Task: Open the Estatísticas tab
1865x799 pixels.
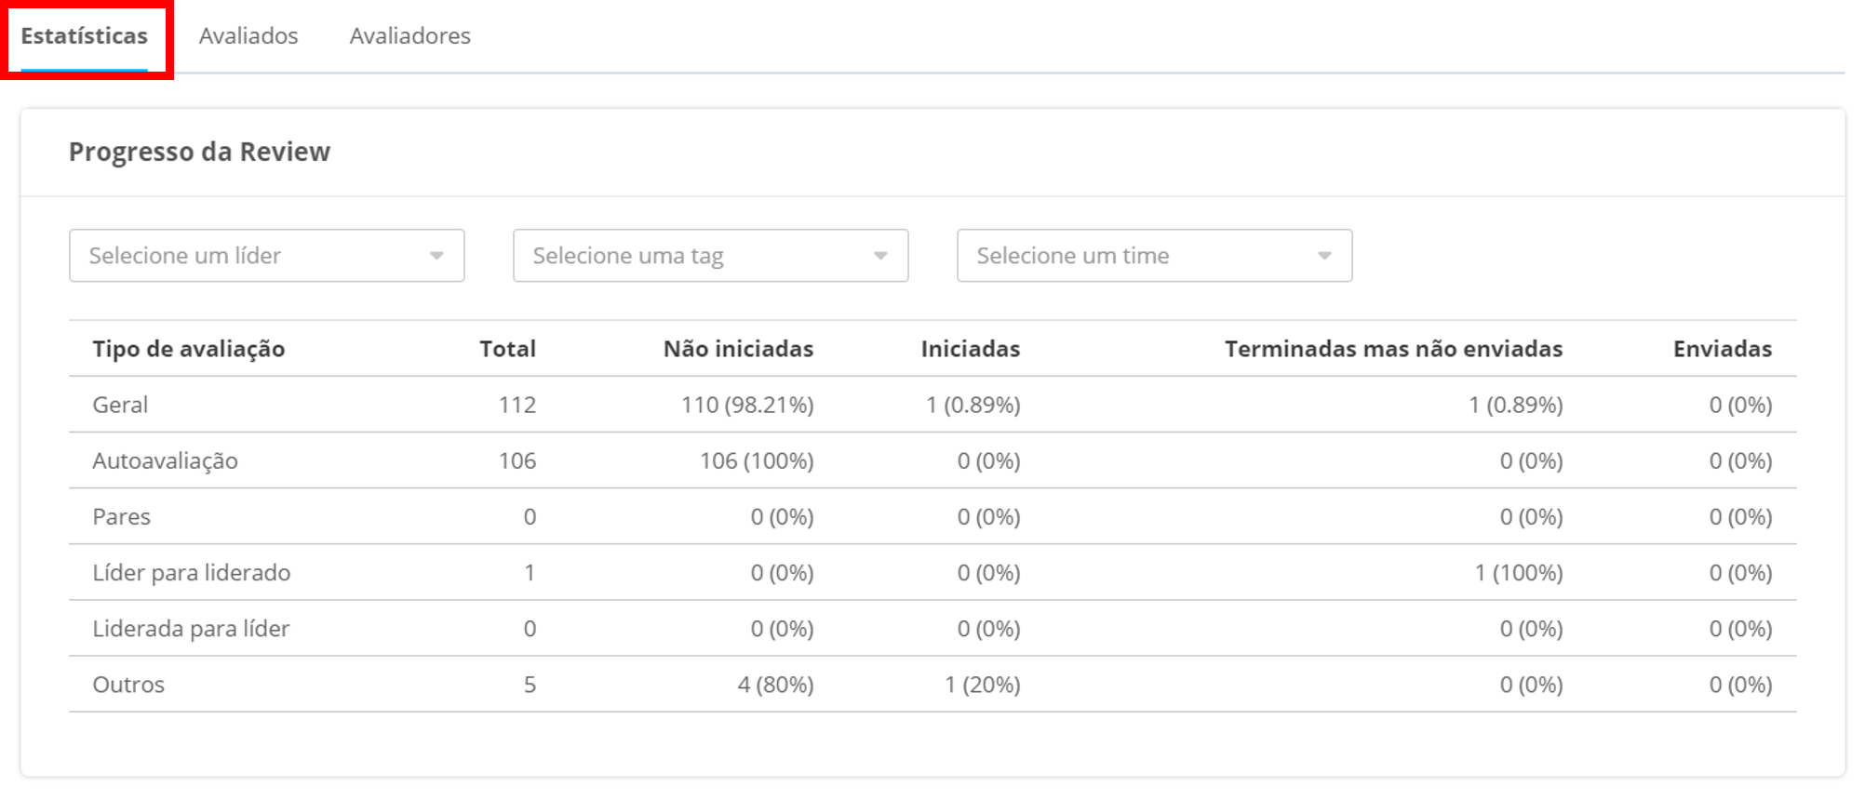Action: [x=84, y=36]
